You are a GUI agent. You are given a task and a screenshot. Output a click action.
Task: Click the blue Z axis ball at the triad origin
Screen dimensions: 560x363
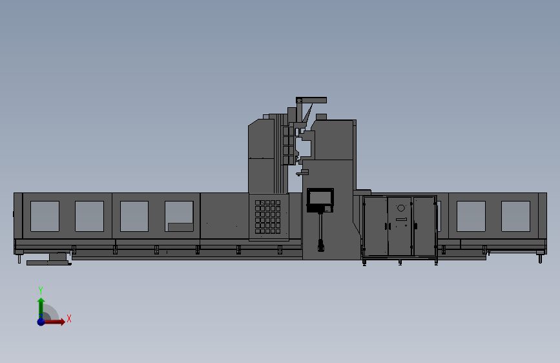click(41, 322)
